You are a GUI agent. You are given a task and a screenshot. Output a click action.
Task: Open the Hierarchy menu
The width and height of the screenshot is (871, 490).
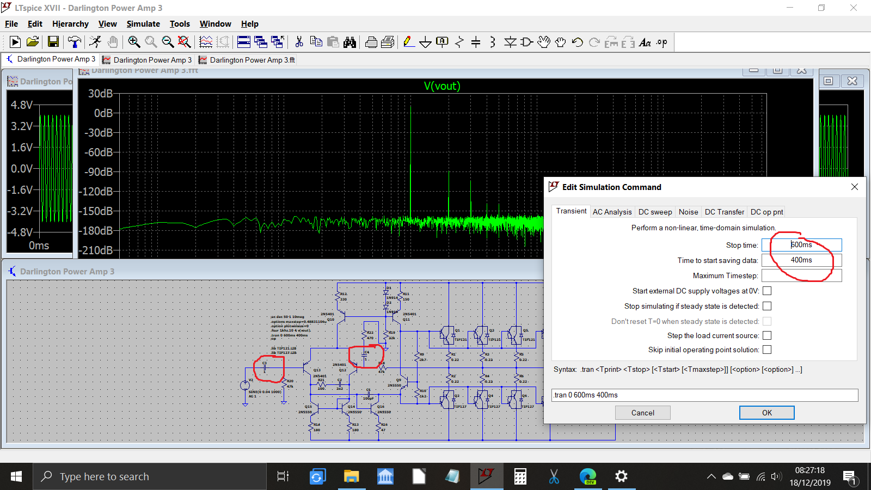(x=70, y=24)
